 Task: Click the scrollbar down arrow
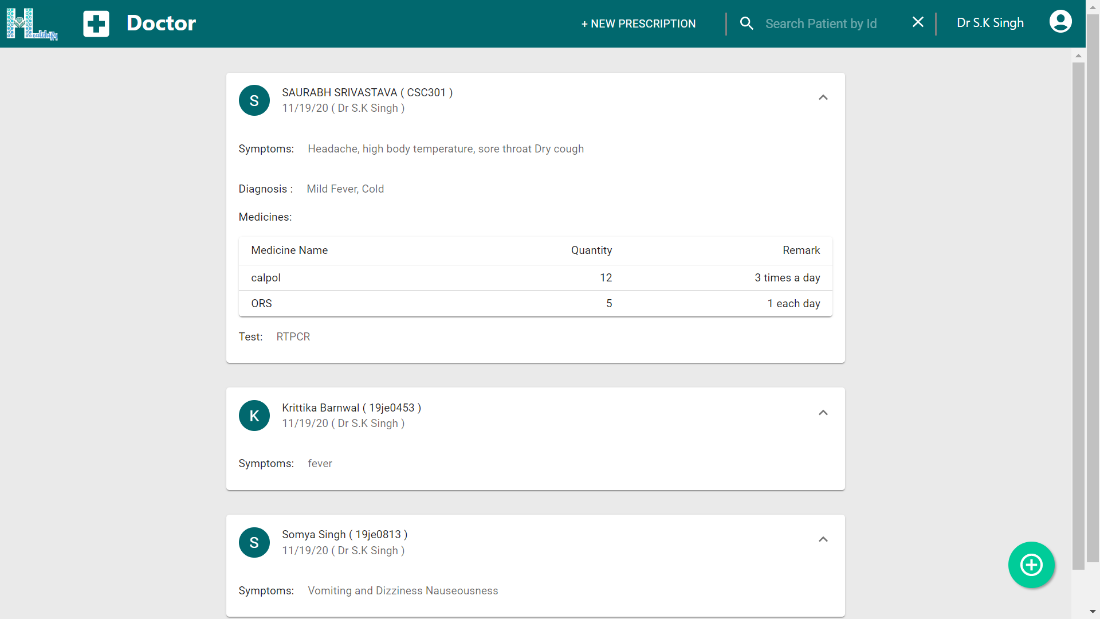tap(1093, 612)
